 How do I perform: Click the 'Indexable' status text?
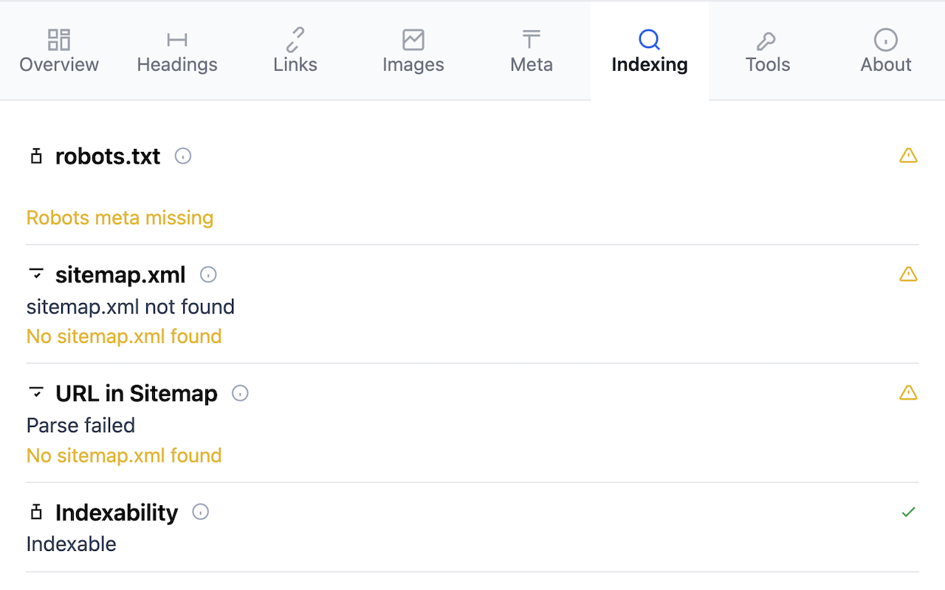[x=72, y=544]
